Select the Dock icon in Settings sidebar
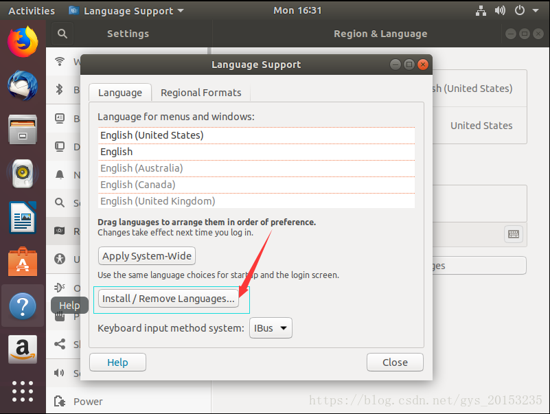This screenshot has height=414, width=550. [x=60, y=146]
